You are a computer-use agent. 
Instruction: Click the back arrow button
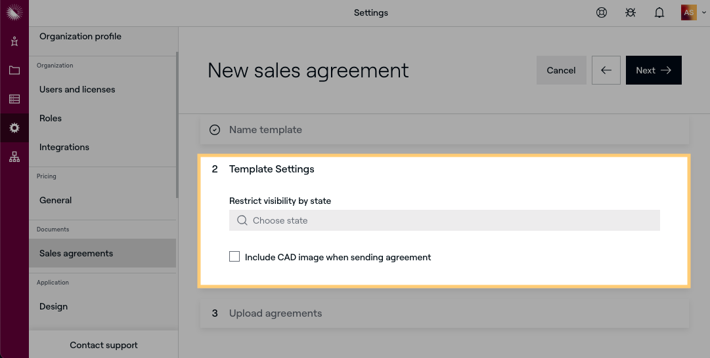(x=606, y=70)
